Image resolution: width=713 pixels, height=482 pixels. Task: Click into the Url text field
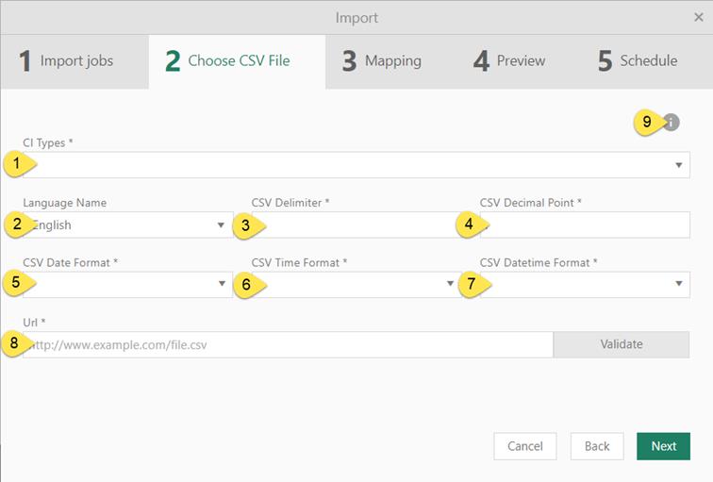(288, 345)
